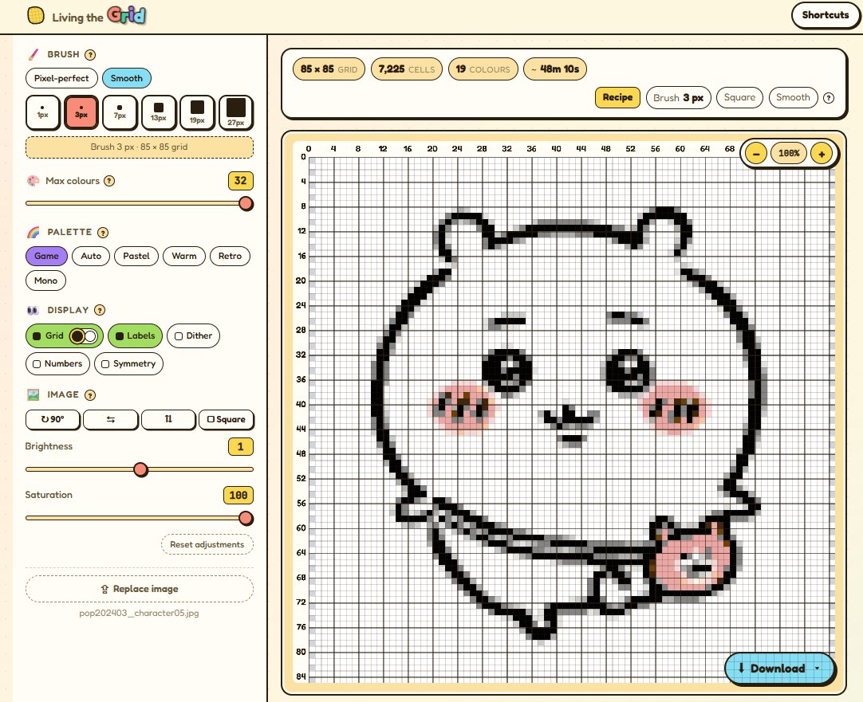Viewport: 863px width, 702px height.
Task: Select the Pastel palette
Action: (x=136, y=257)
